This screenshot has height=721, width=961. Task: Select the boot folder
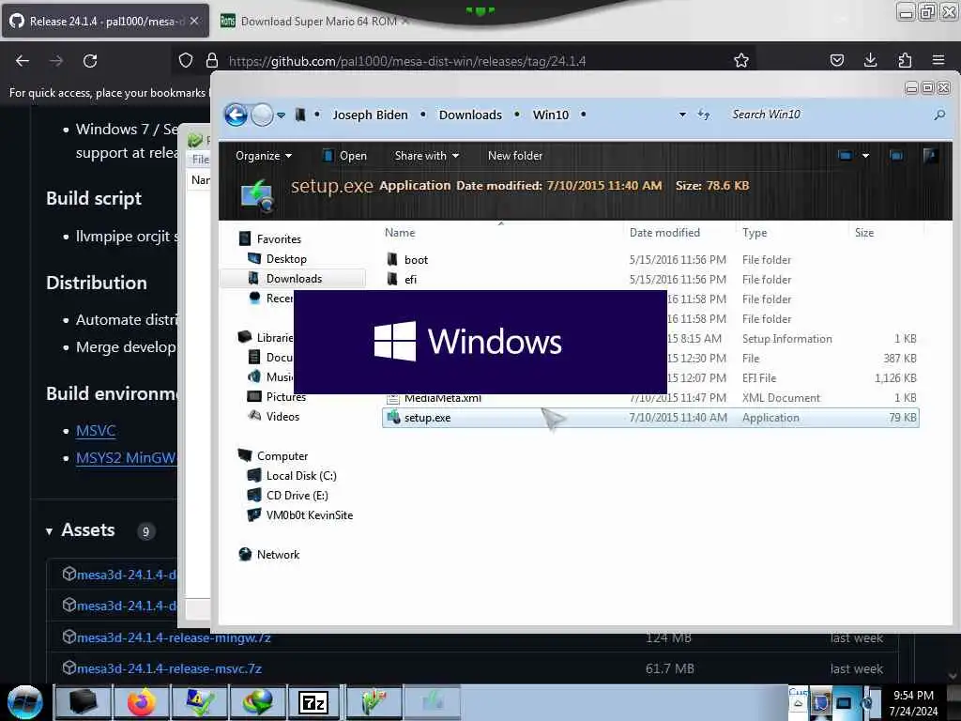pyautogui.click(x=416, y=260)
